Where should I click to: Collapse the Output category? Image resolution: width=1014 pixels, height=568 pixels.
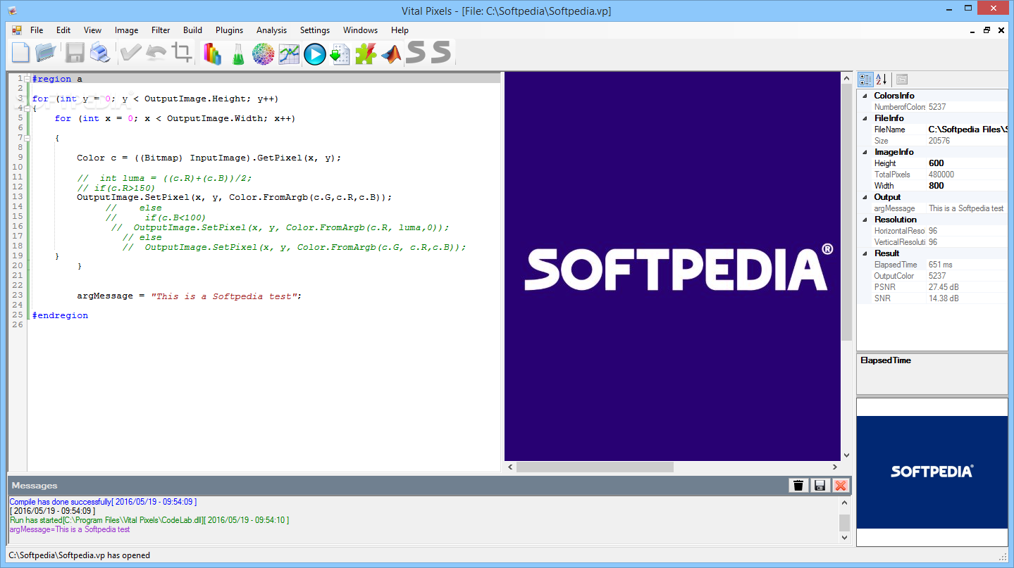(x=865, y=197)
